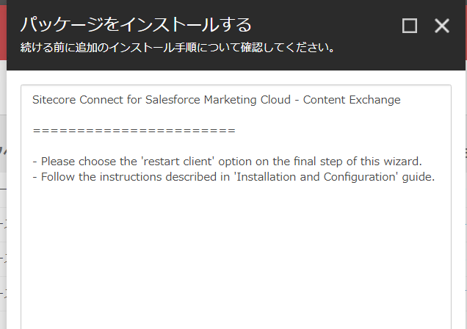Click inside the readme text area
The height and width of the screenshot is (329, 467).
[x=236, y=207]
